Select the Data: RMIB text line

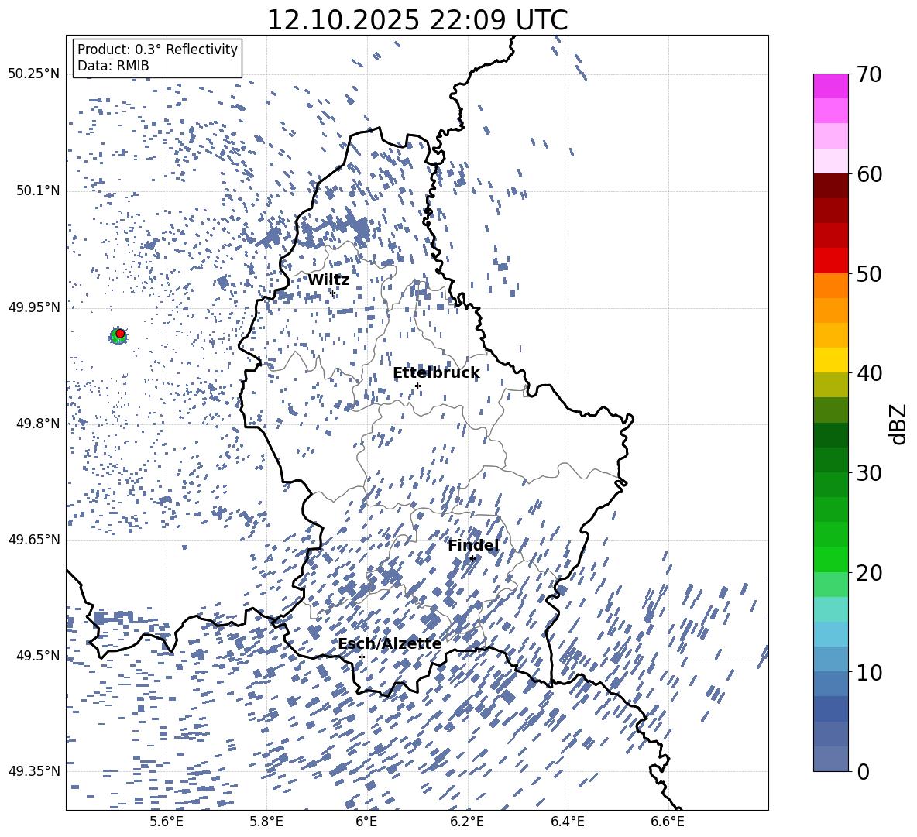pyautogui.click(x=113, y=66)
